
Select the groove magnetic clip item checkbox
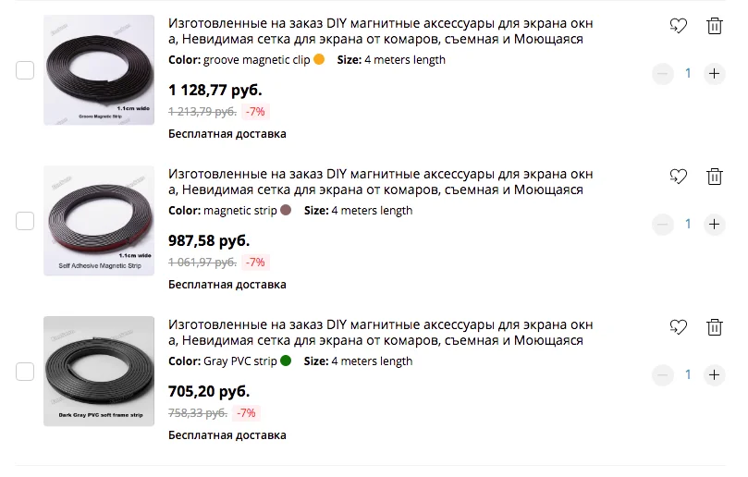pyautogui.click(x=25, y=70)
